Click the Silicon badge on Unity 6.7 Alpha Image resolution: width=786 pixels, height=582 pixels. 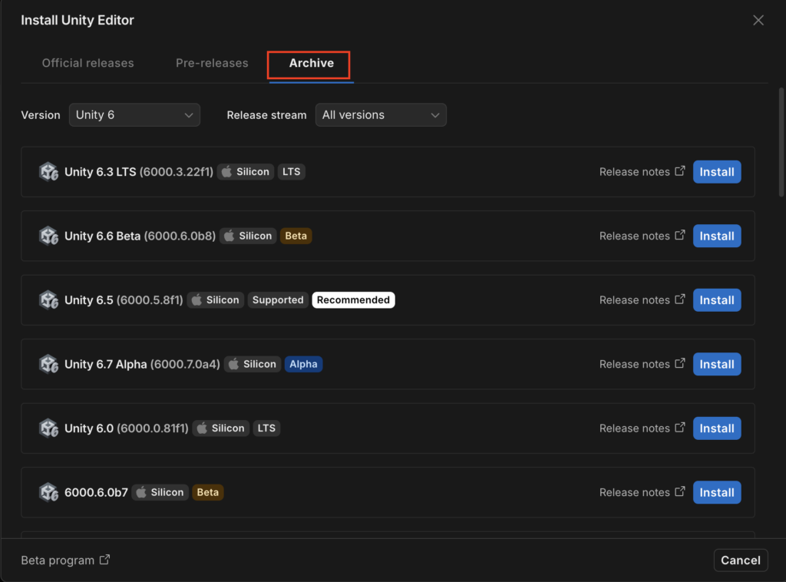coord(253,364)
